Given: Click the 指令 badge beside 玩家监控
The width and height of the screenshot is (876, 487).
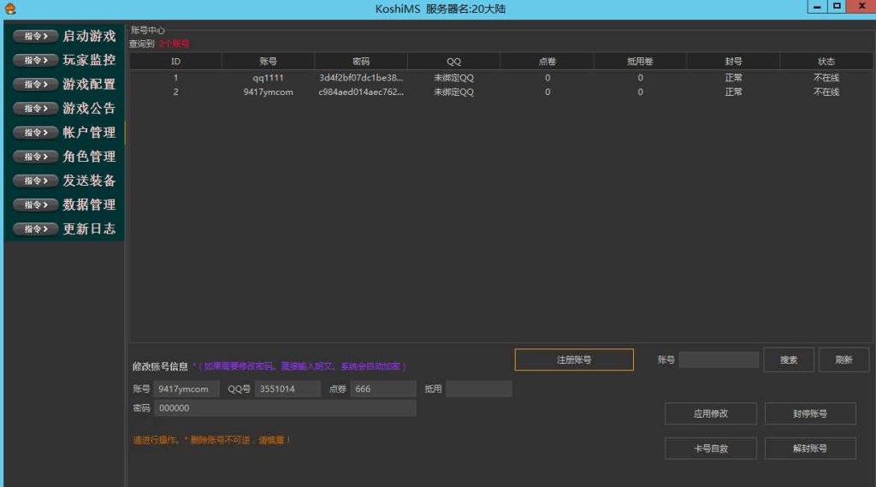Looking at the screenshot, I should 35,61.
